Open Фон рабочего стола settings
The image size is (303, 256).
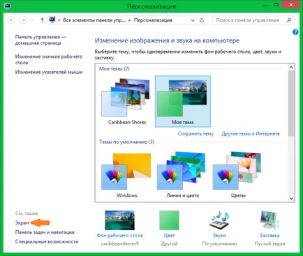[x=119, y=235]
